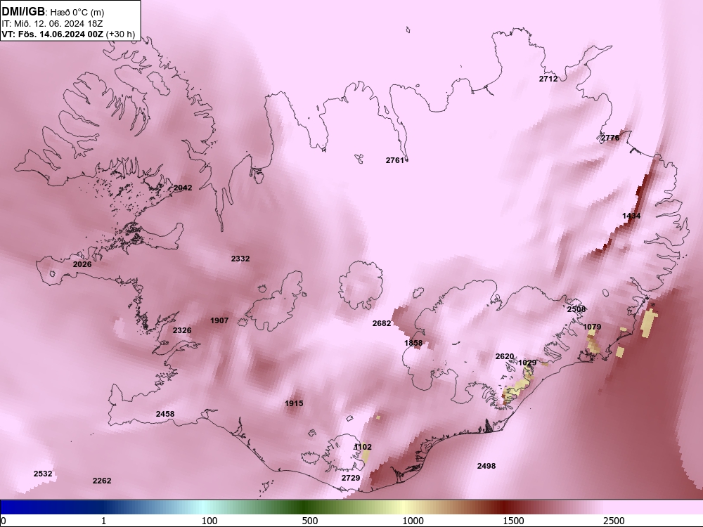Image resolution: width=703 pixels, height=527 pixels.
Task: Click the 2262 height label
Action: (x=102, y=481)
